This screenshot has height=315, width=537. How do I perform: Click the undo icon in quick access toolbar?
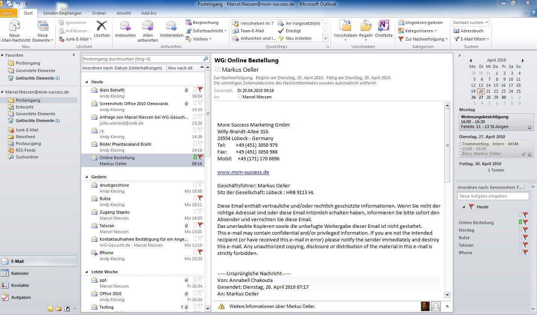click(x=18, y=4)
